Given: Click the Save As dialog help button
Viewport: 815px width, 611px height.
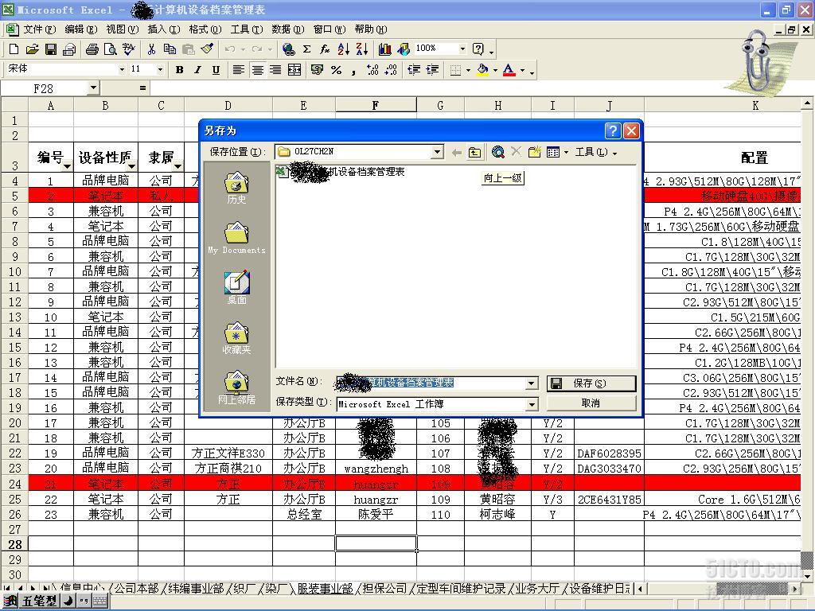Looking at the screenshot, I should coord(613,130).
